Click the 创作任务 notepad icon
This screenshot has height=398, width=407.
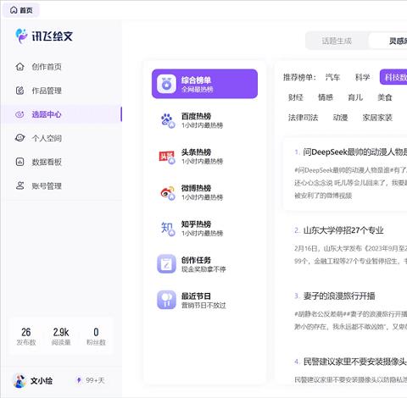(166, 264)
